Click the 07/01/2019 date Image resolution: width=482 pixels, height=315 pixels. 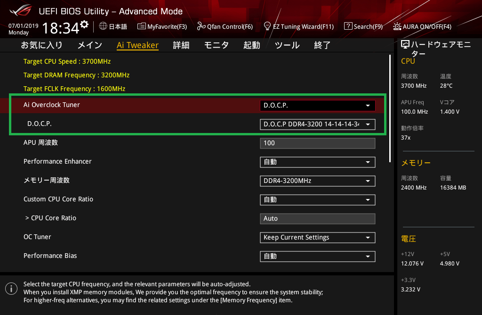point(24,26)
